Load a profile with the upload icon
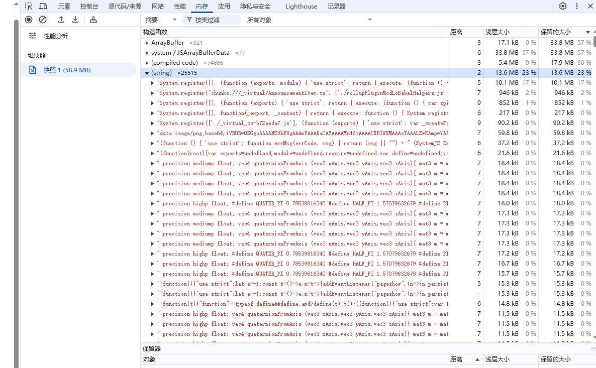The width and height of the screenshot is (596, 368). (x=61, y=20)
